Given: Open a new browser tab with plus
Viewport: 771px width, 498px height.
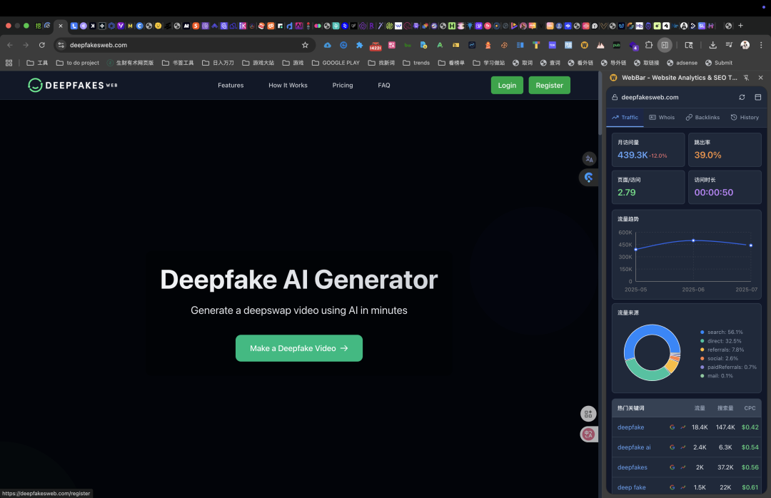Looking at the screenshot, I should [740, 26].
